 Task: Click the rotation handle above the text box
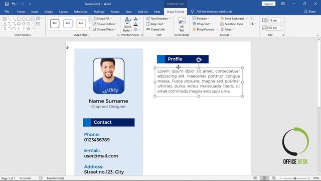pos(199,60)
